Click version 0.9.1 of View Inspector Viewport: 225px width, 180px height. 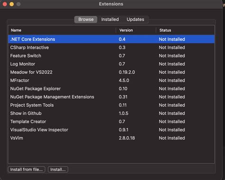(123, 130)
